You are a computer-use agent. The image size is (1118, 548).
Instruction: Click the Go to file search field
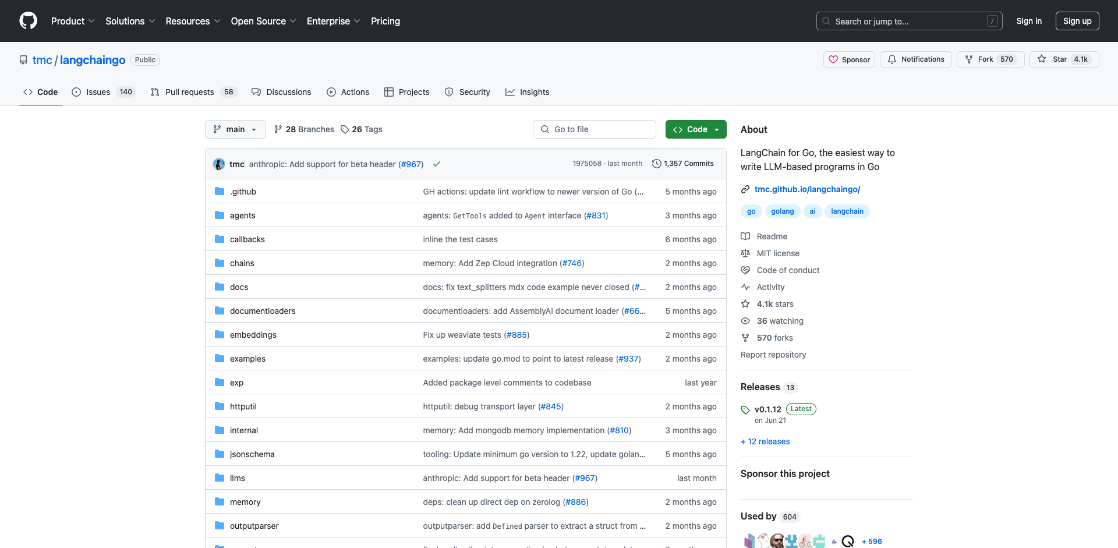(x=595, y=129)
